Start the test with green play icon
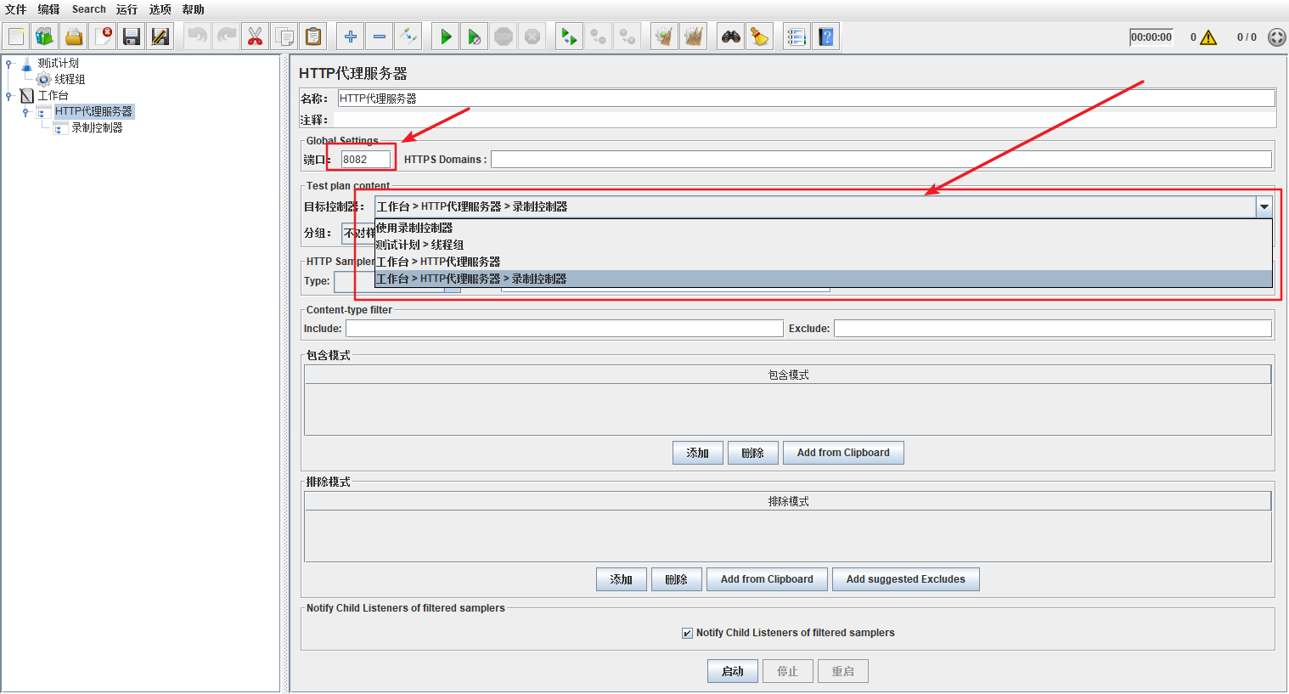This screenshot has height=694, width=1289. [445, 36]
